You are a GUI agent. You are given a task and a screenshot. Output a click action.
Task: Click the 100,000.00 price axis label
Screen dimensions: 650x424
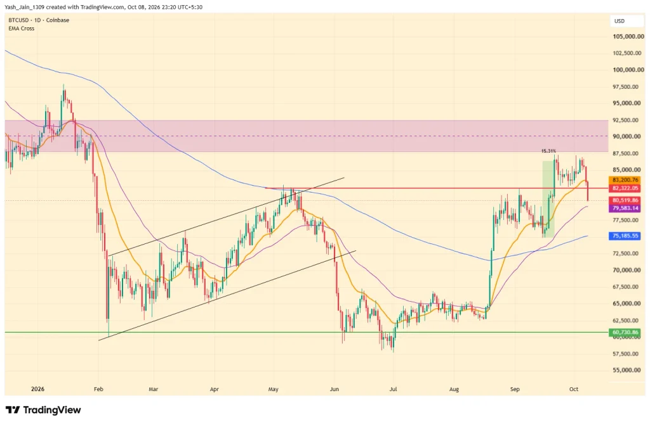pyautogui.click(x=628, y=70)
